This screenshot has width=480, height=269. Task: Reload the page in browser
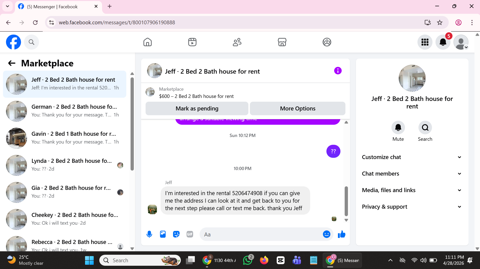(35, 23)
